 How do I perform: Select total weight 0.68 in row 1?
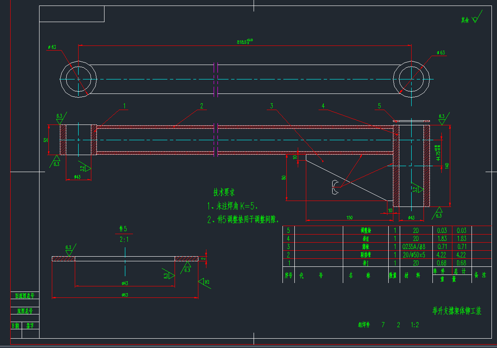point(461,263)
